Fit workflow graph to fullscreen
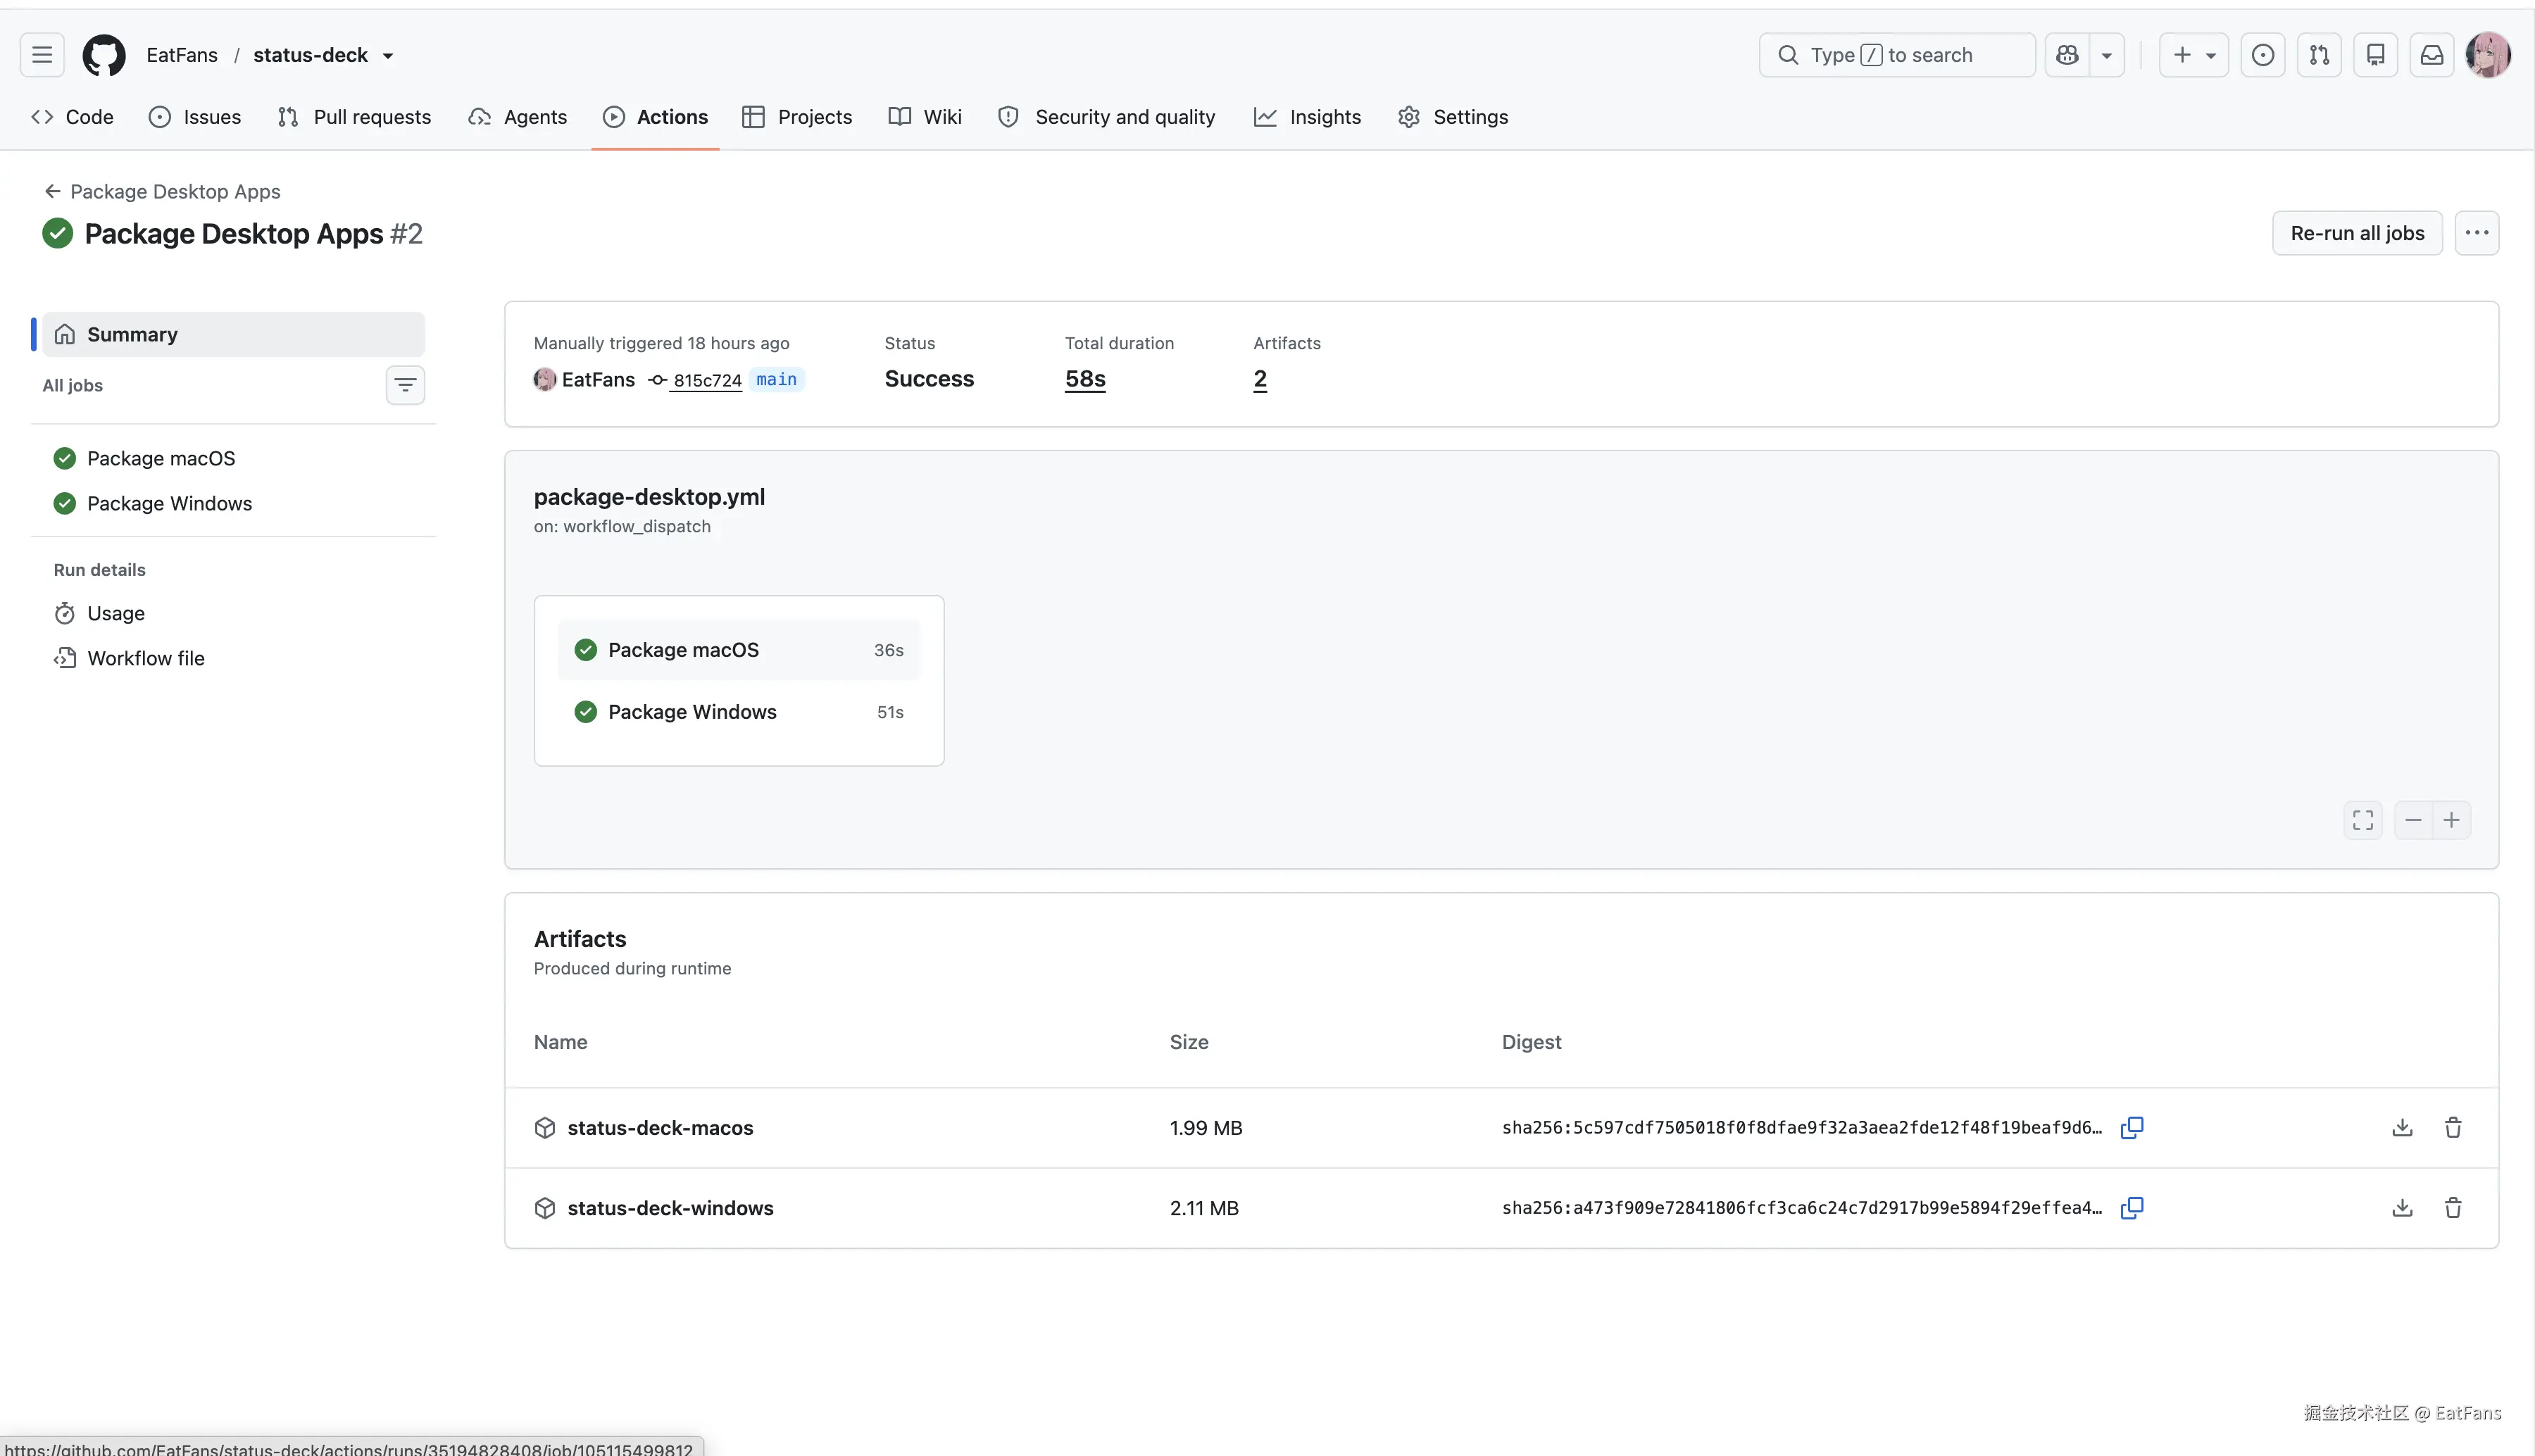 (x=2363, y=820)
